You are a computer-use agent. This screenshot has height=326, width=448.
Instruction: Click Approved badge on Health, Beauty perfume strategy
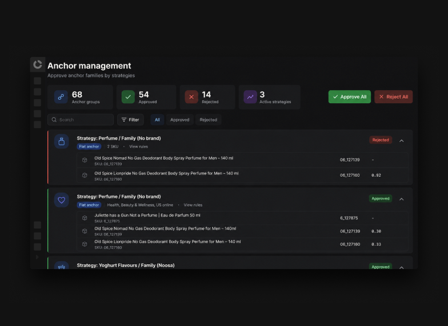381,198
